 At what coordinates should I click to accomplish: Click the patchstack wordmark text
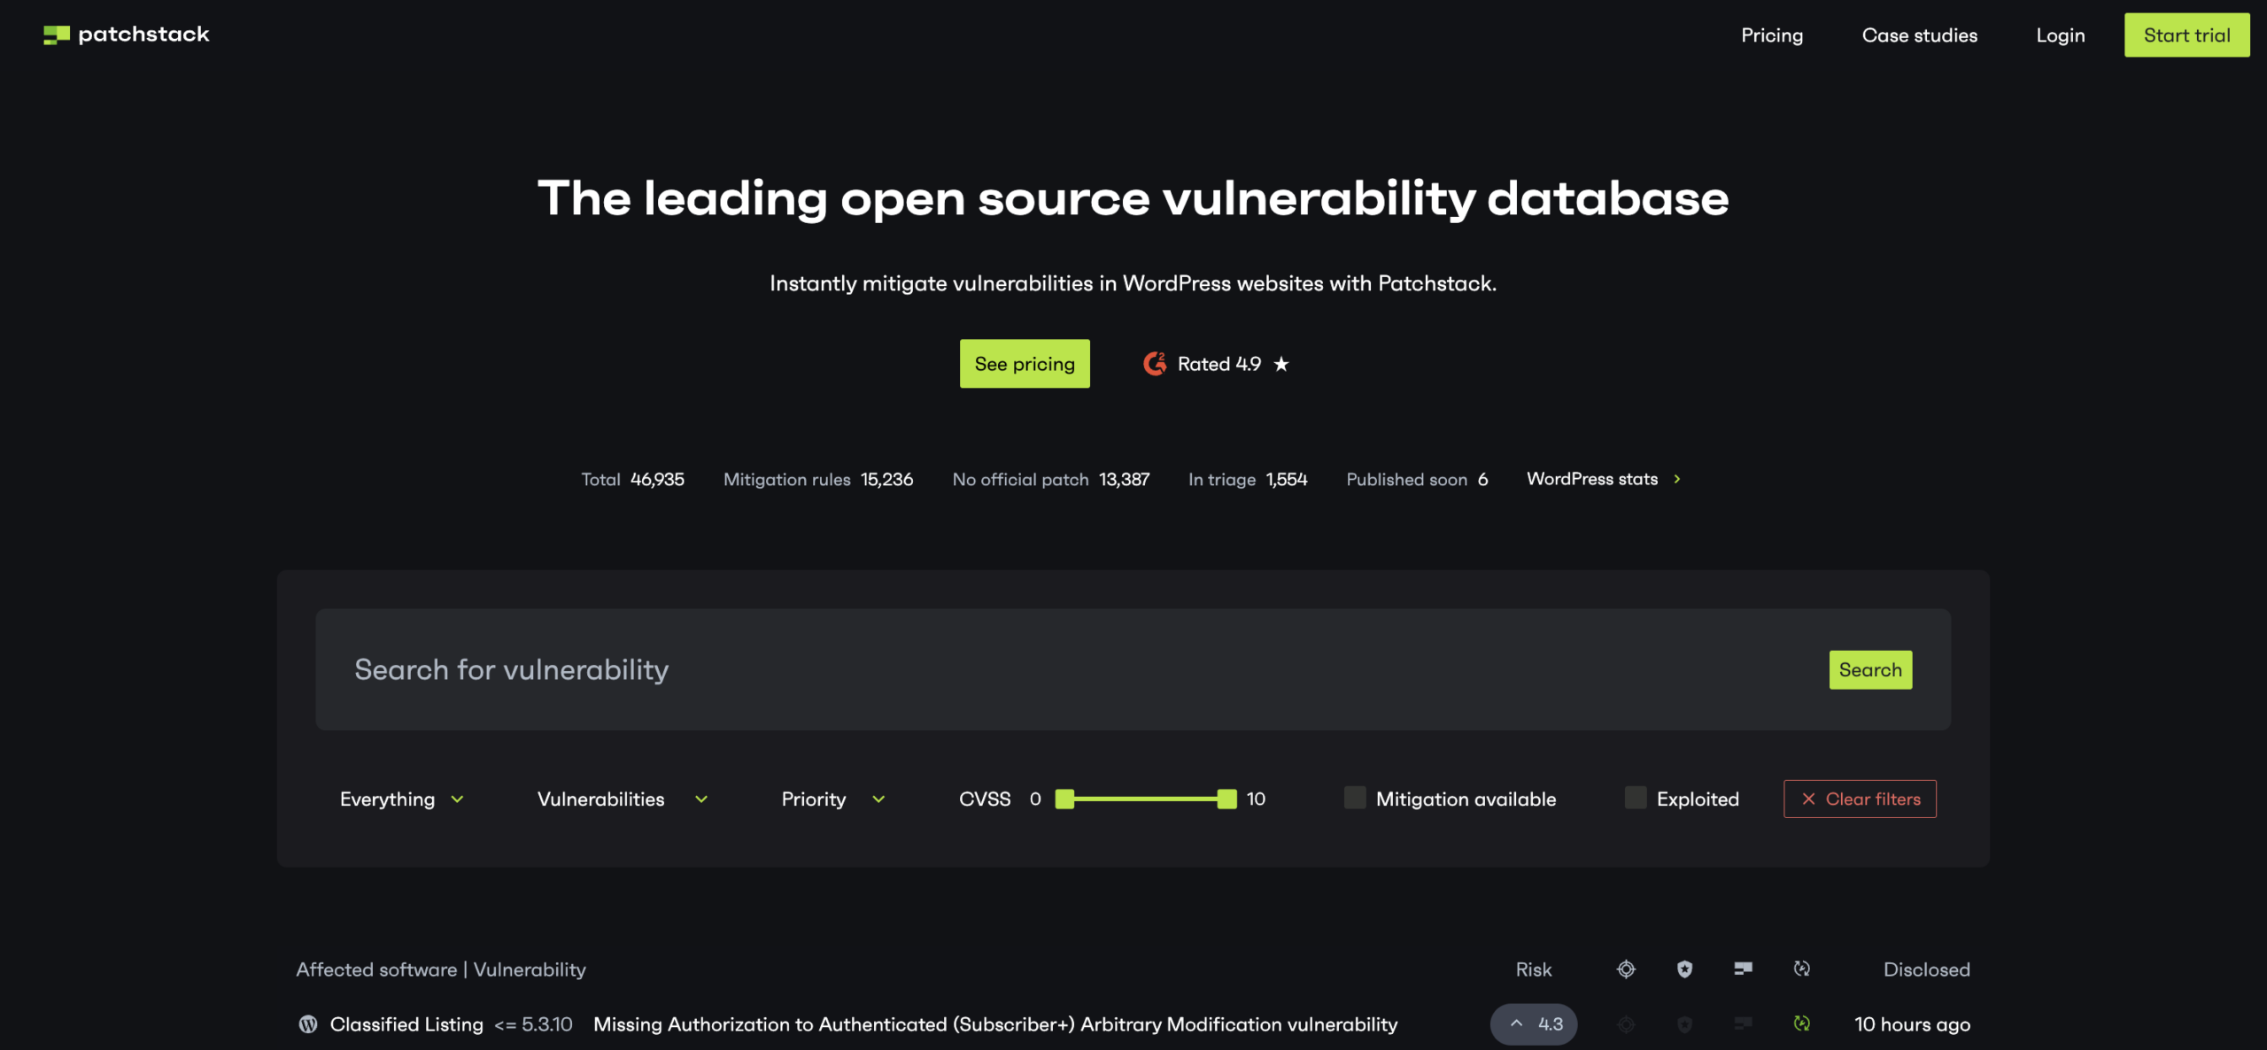point(143,35)
